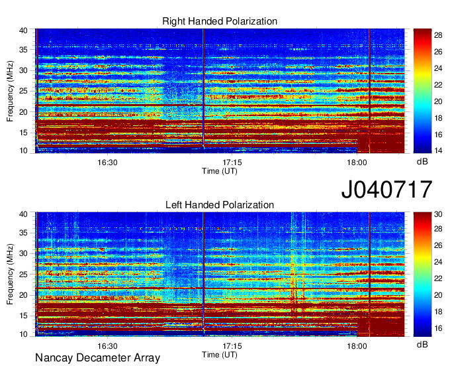The image size is (450, 366).
Task: Click the 18:00 tick label on lower plot
Action: pos(357,346)
